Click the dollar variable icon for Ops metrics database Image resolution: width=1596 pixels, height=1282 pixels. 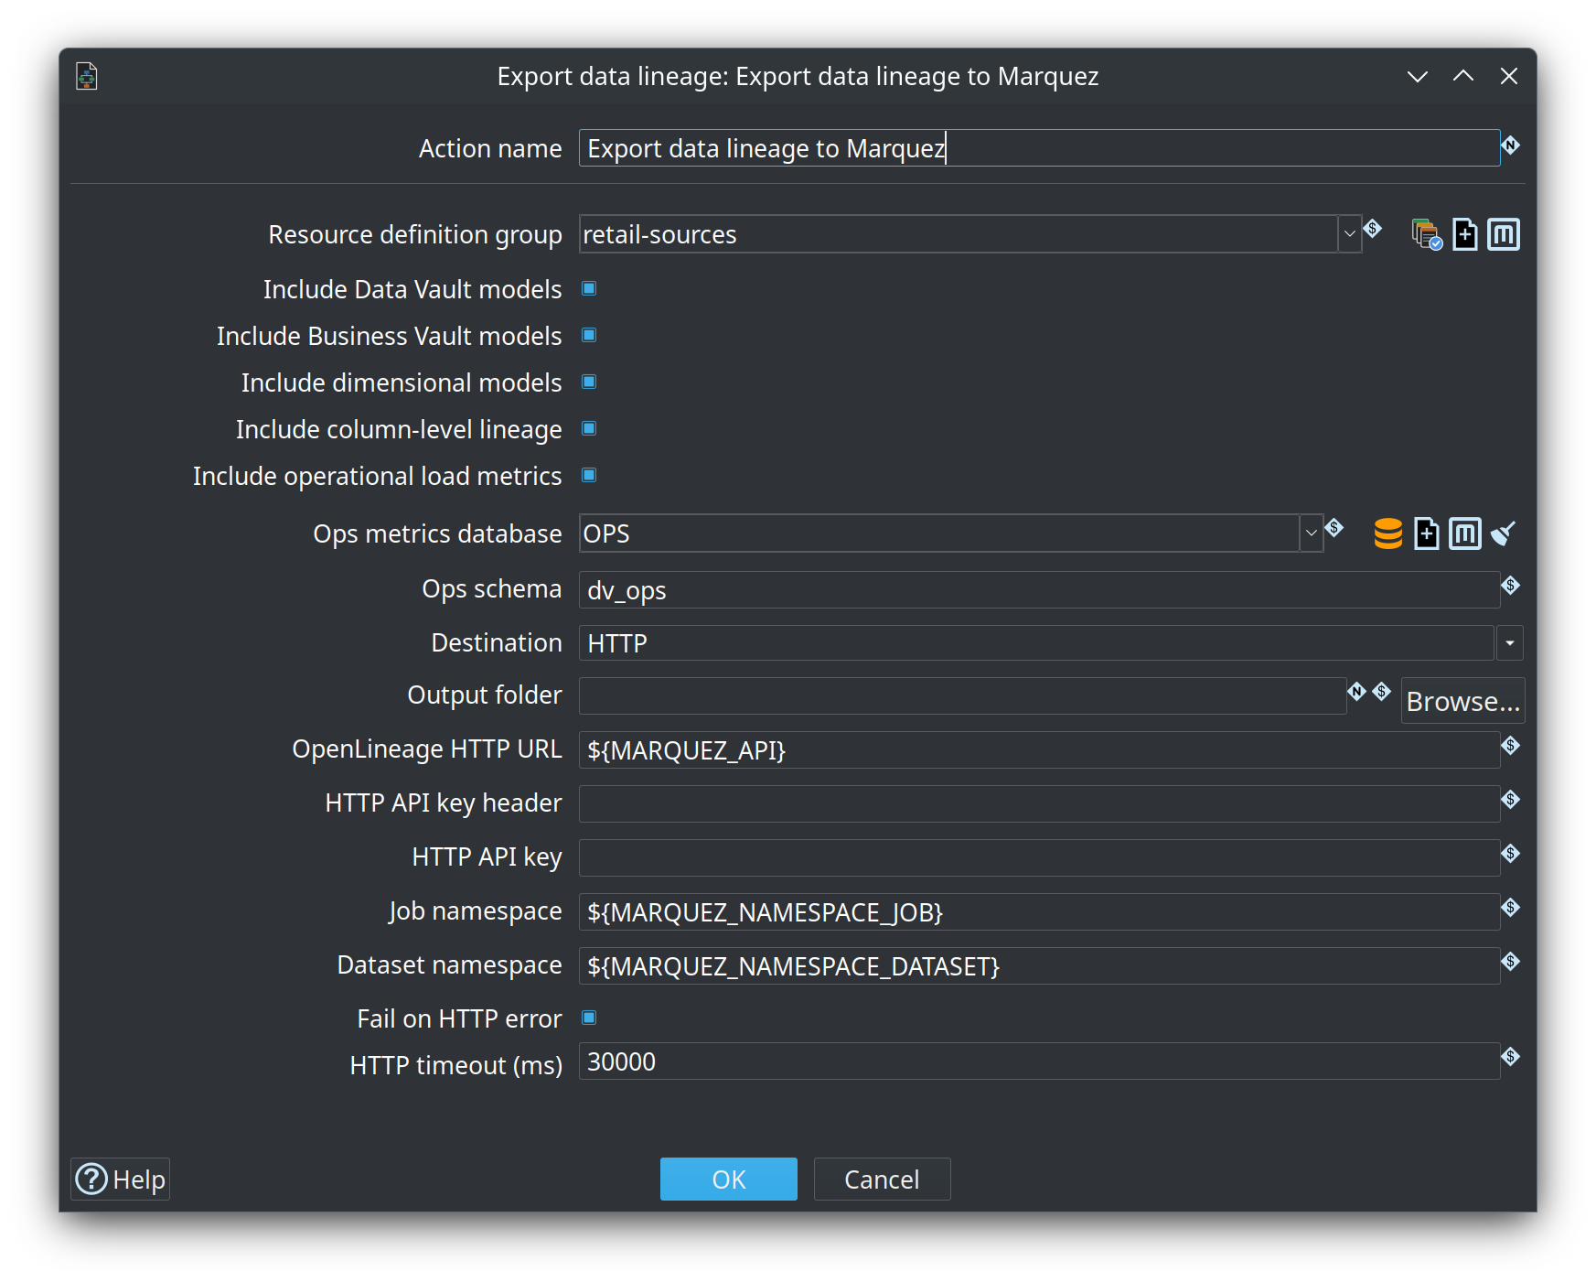1334,527
